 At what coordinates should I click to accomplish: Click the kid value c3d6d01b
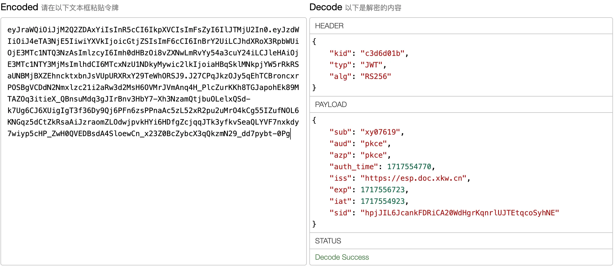382,54
